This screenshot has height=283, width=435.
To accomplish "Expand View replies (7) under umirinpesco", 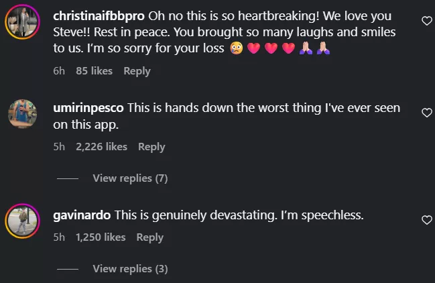I will 129,178.
